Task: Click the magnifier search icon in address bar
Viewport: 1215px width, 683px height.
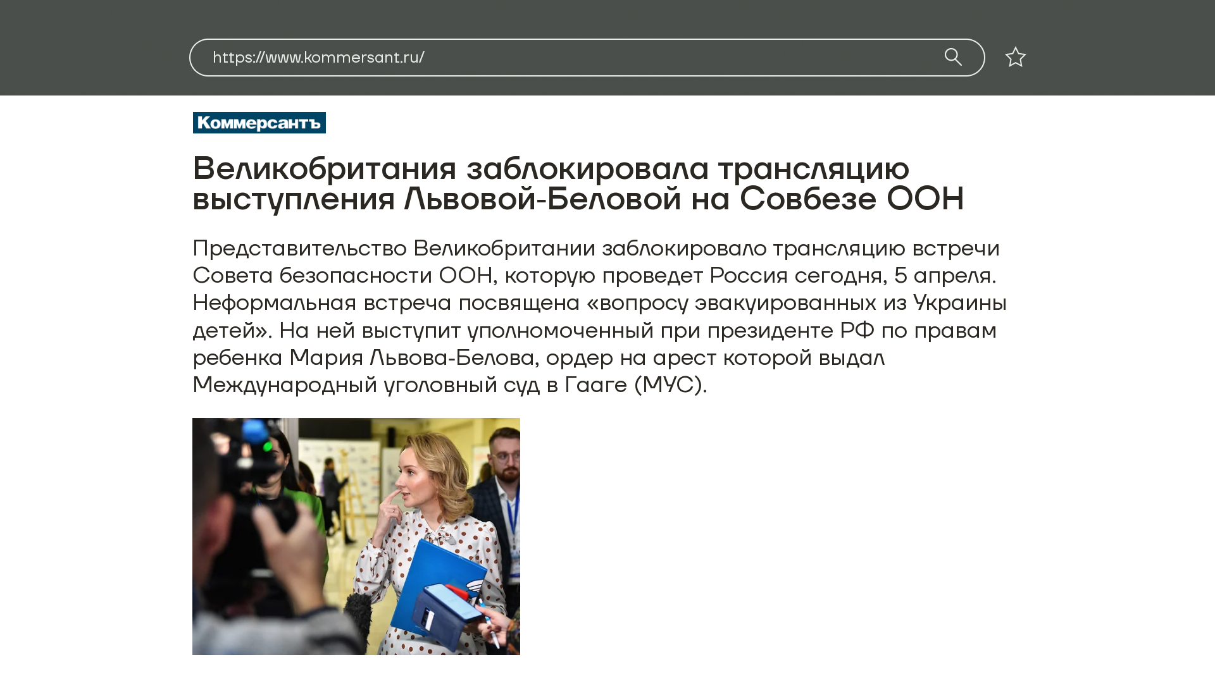Action: tap(953, 58)
